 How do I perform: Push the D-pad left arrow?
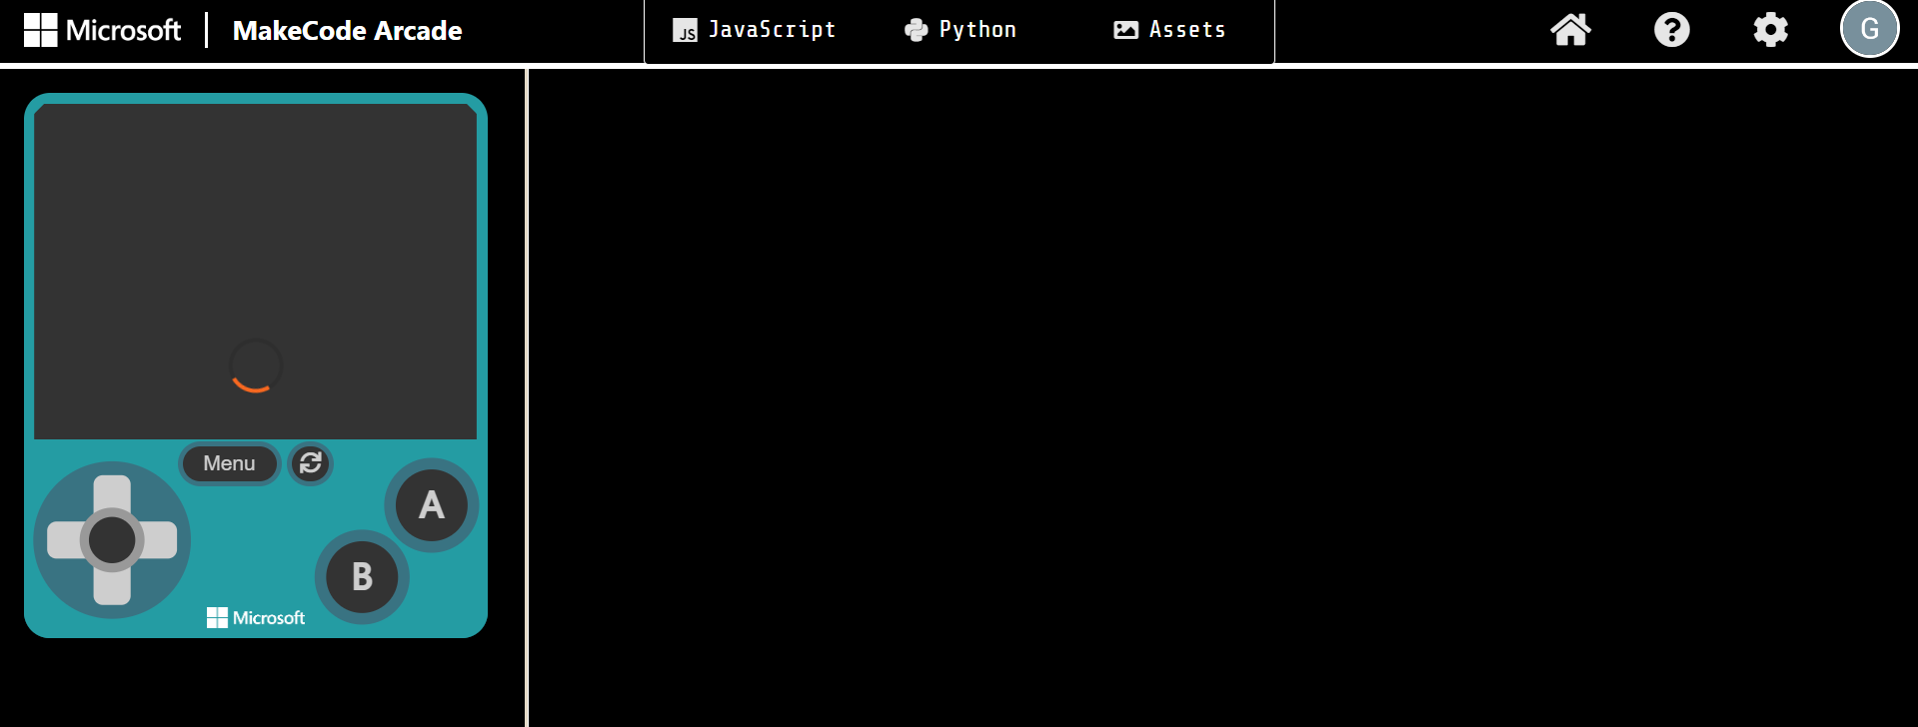click(x=65, y=540)
